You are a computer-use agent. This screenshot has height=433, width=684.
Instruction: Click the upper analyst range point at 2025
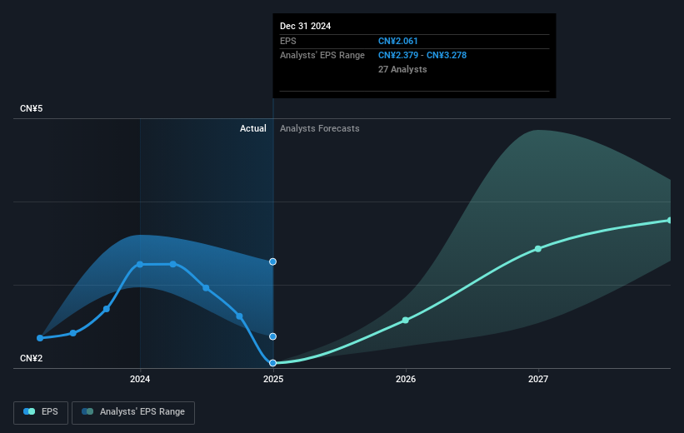(272, 261)
